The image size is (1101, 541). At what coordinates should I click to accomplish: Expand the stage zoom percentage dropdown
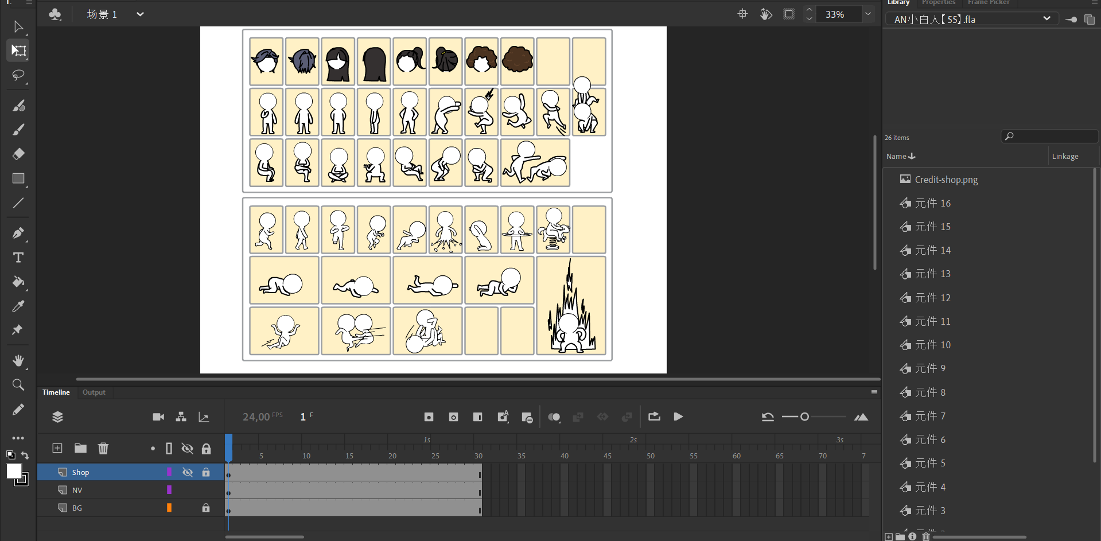coord(868,14)
